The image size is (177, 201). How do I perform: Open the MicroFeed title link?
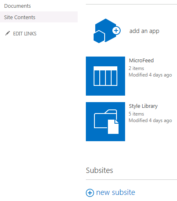(141, 61)
